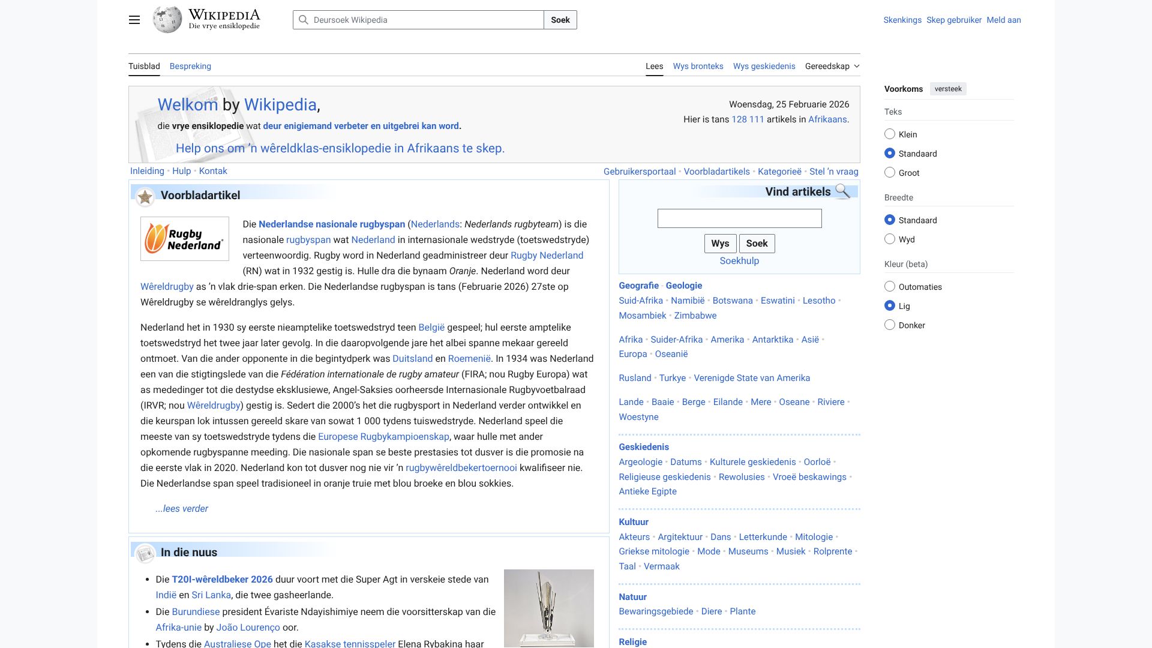Open the Suid-Afrika link

coord(641,301)
